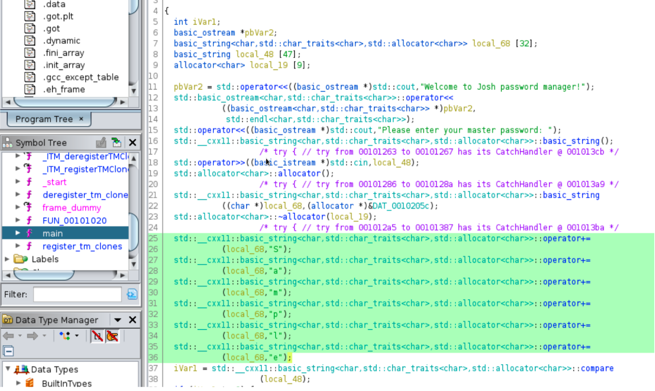Screen dimensions: 655x391
Task: Toggle the filter pointers button
Action: coord(112,336)
